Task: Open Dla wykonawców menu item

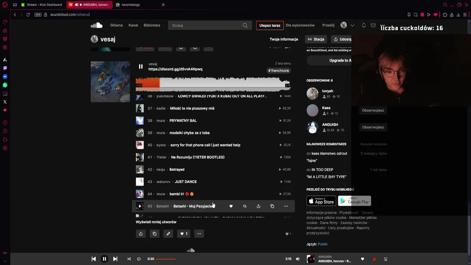Action: [x=300, y=25]
